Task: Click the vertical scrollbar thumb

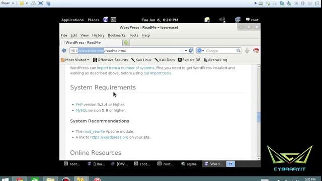Action: 259,117
